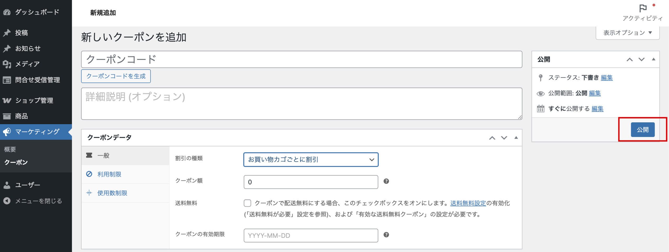Screen dimensions: 669x252
Task: Switch to the 使用数制限 tab
Action: point(112,193)
